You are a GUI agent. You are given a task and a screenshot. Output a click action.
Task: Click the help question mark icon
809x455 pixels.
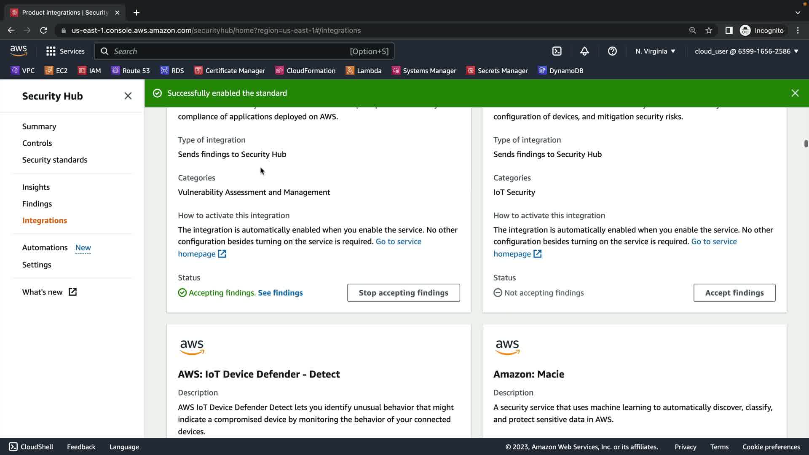[612, 51]
